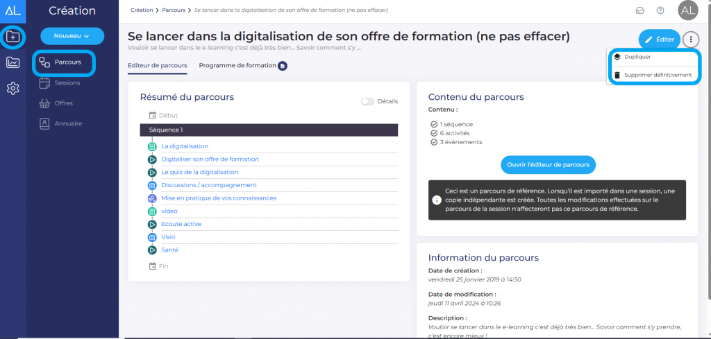Click the Éditer button
Viewport: 711px width, 339px height.
point(659,40)
